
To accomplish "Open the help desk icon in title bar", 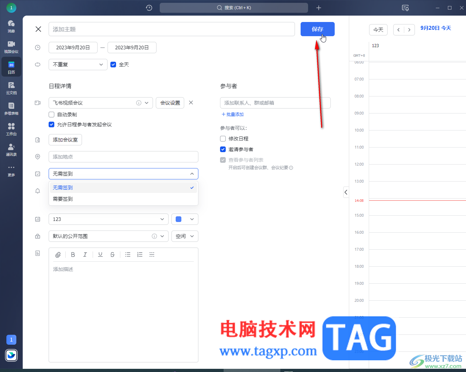I will coord(405,8).
